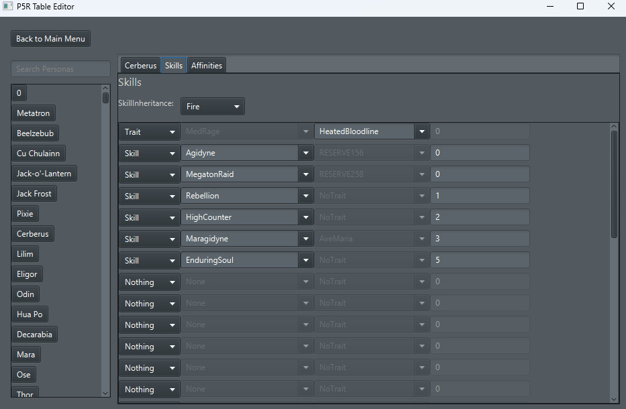Image resolution: width=626 pixels, height=409 pixels.
Task: Switch to the Affinities tab
Action: [x=207, y=66]
